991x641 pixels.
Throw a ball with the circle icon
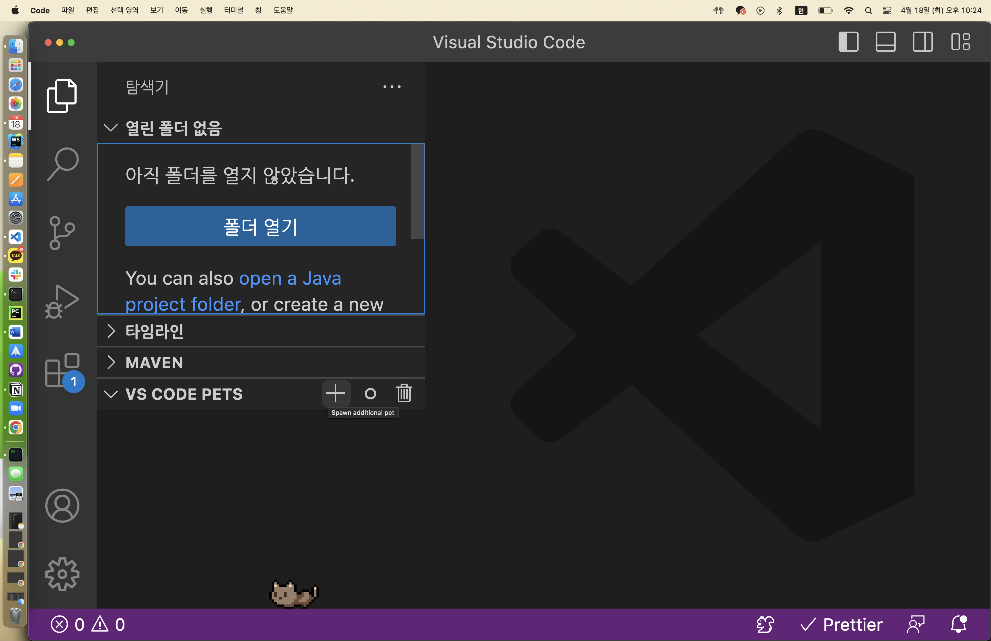[x=370, y=393]
